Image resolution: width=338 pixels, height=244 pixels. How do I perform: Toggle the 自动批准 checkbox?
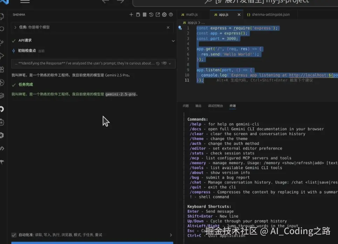click(x=14, y=235)
